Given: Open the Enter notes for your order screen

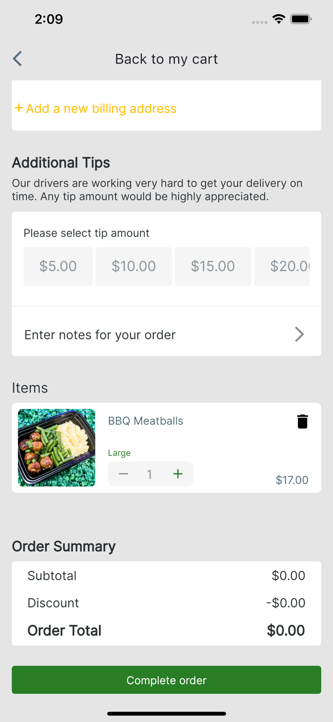Looking at the screenshot, I should (99, 335).
